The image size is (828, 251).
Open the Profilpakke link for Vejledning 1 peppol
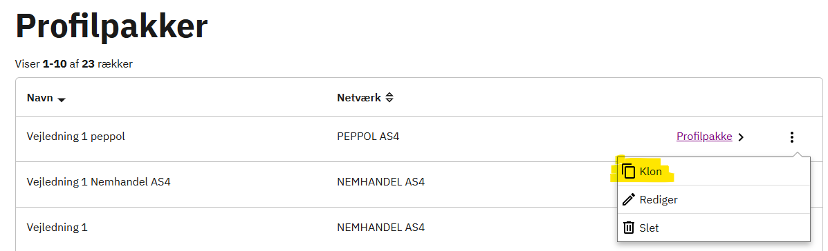pyautogui.click(x=704, y=137)
